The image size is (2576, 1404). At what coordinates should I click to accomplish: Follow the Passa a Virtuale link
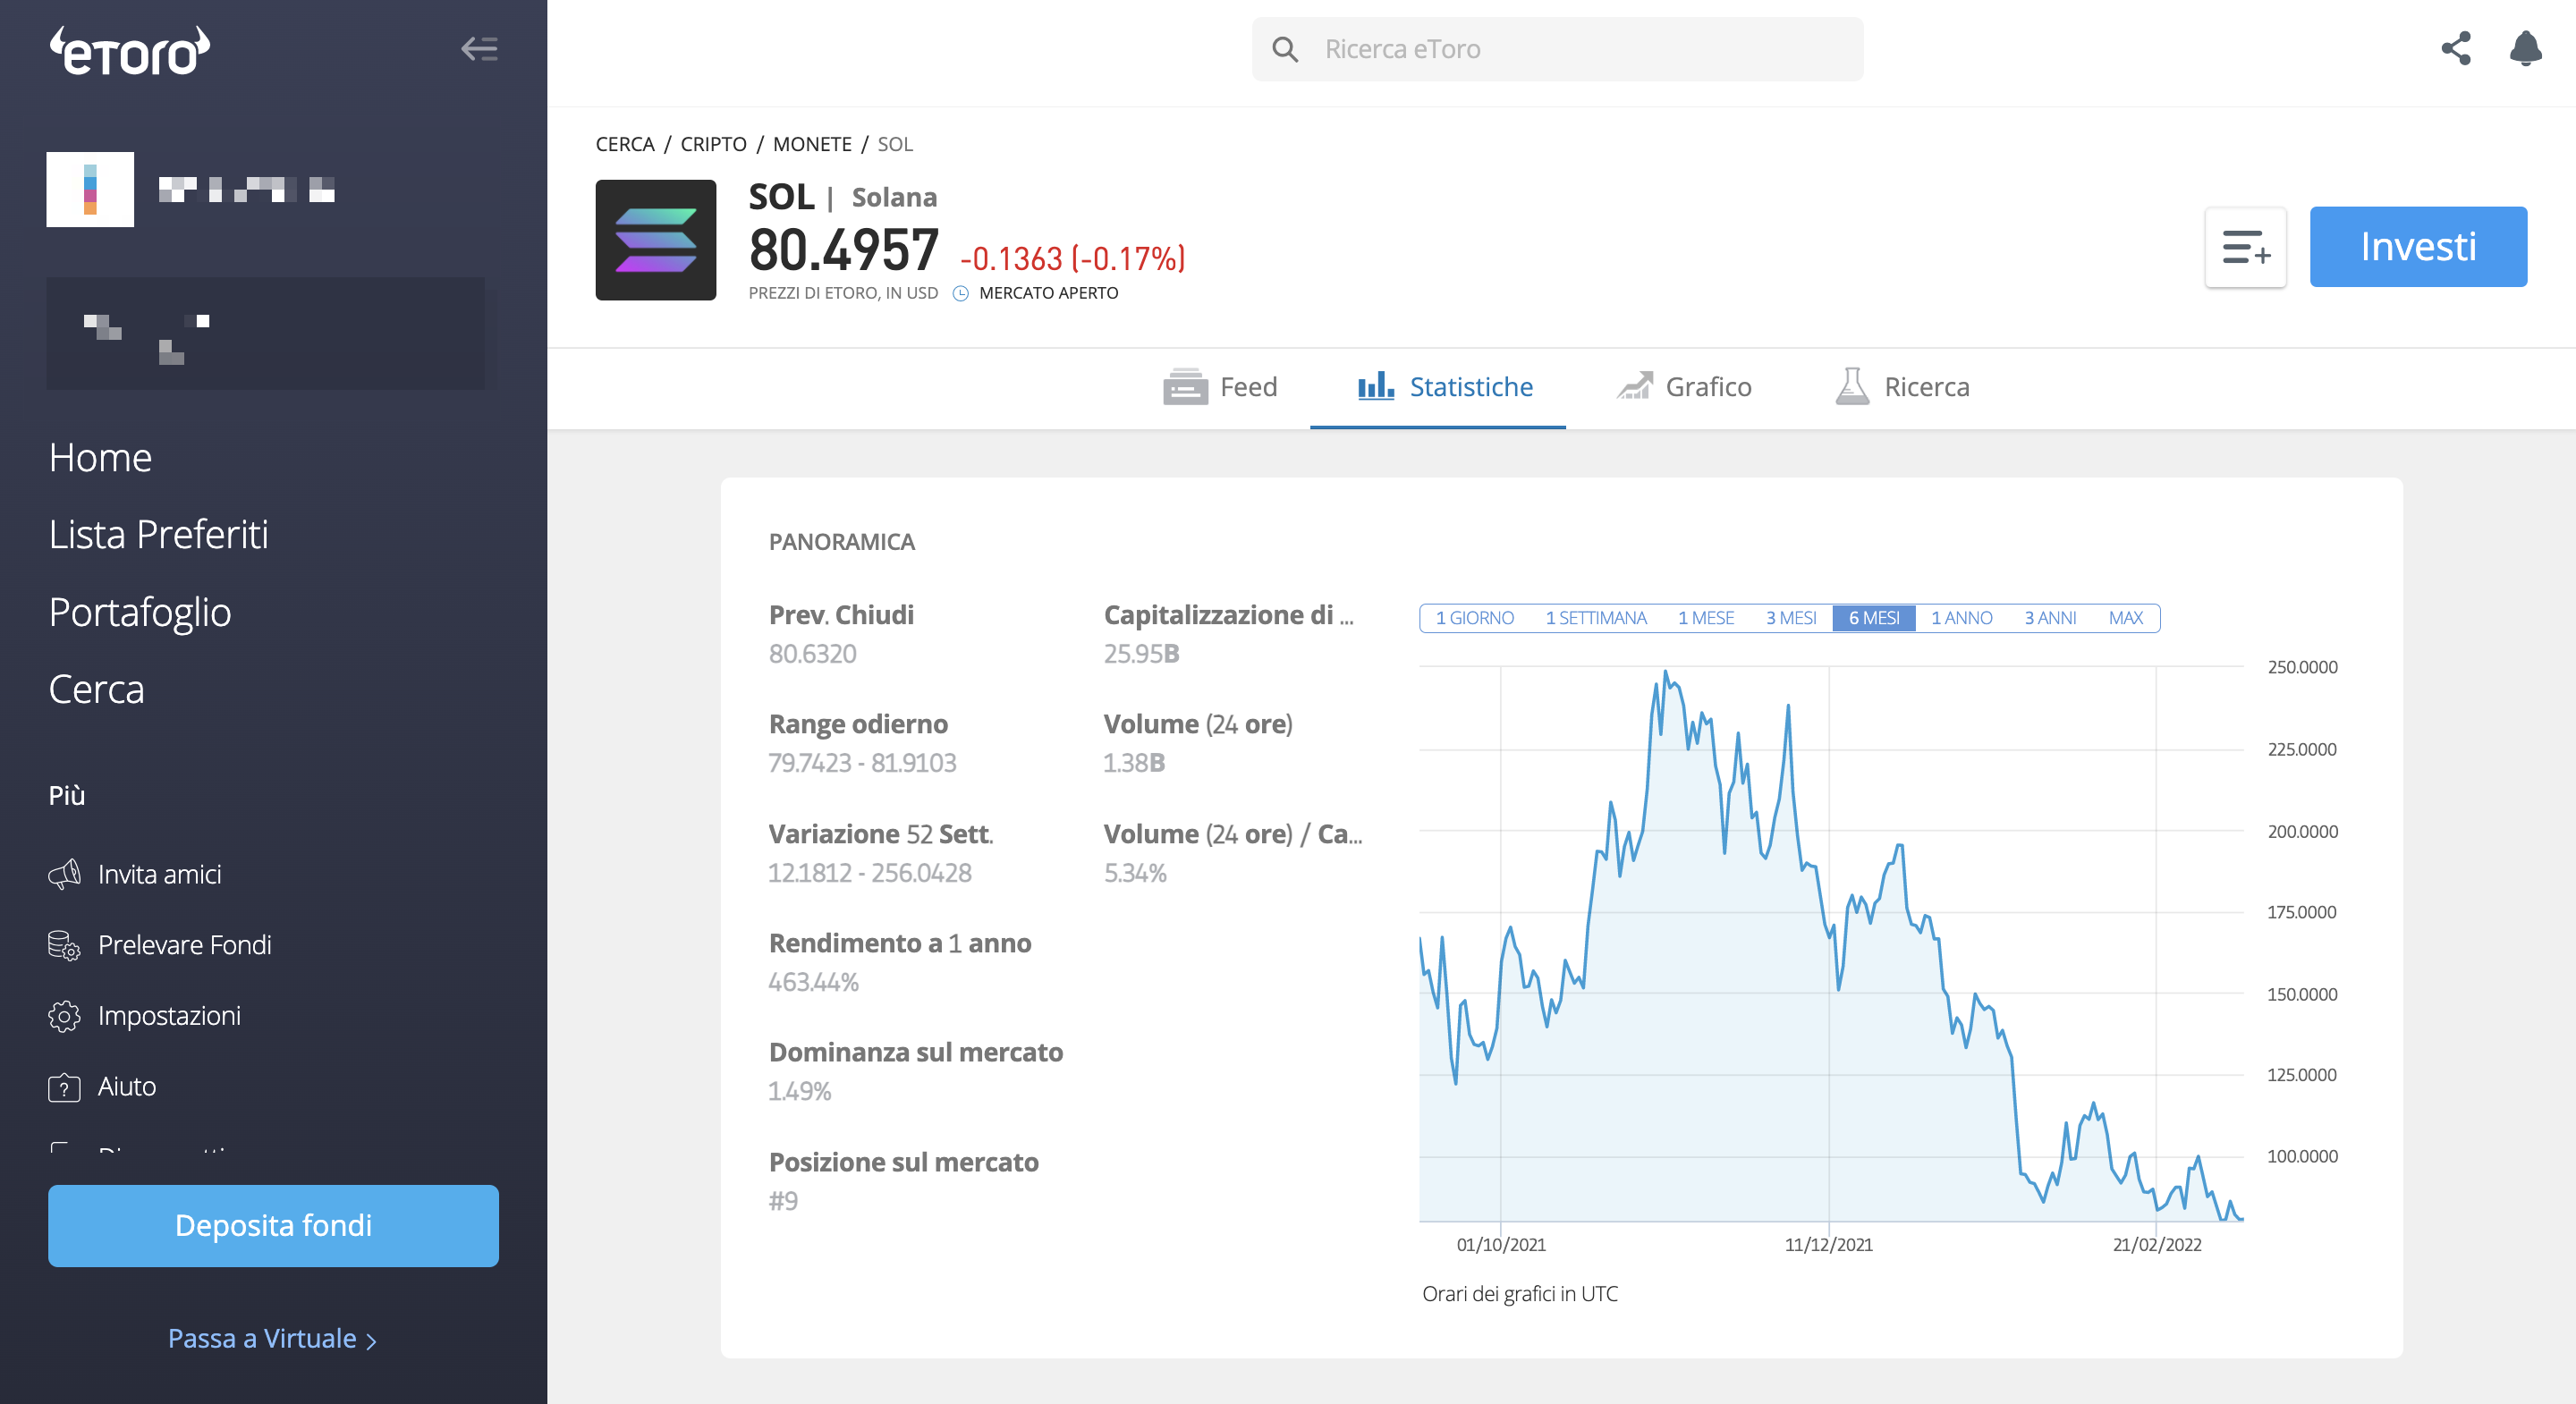coord(272,1339)
